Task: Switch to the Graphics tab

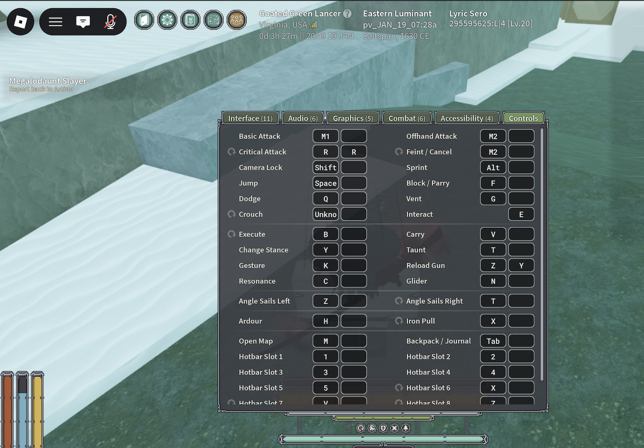Action: click(x=353, y=118)
